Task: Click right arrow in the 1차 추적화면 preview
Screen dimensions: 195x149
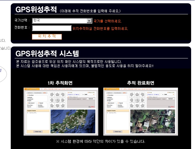Action: (63, 100)
